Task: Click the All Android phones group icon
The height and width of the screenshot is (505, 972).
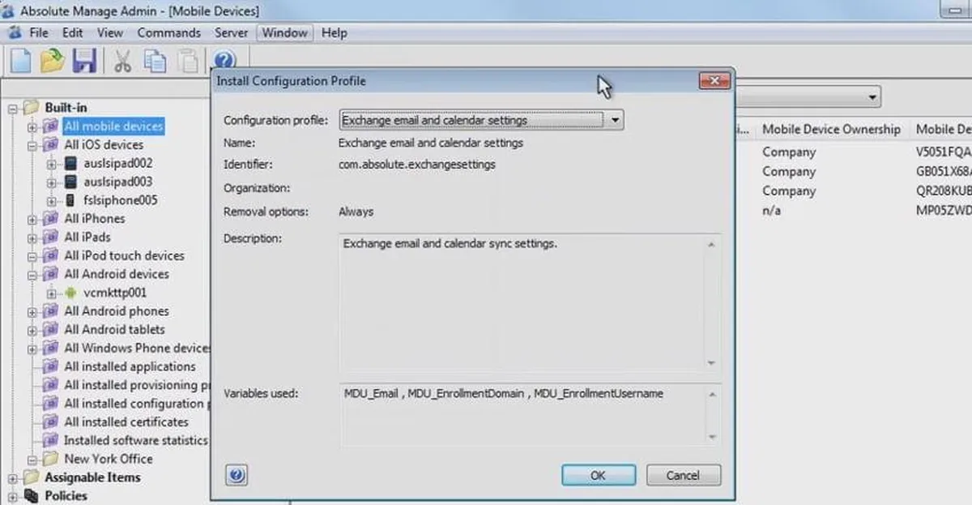Action: [51, 311]
